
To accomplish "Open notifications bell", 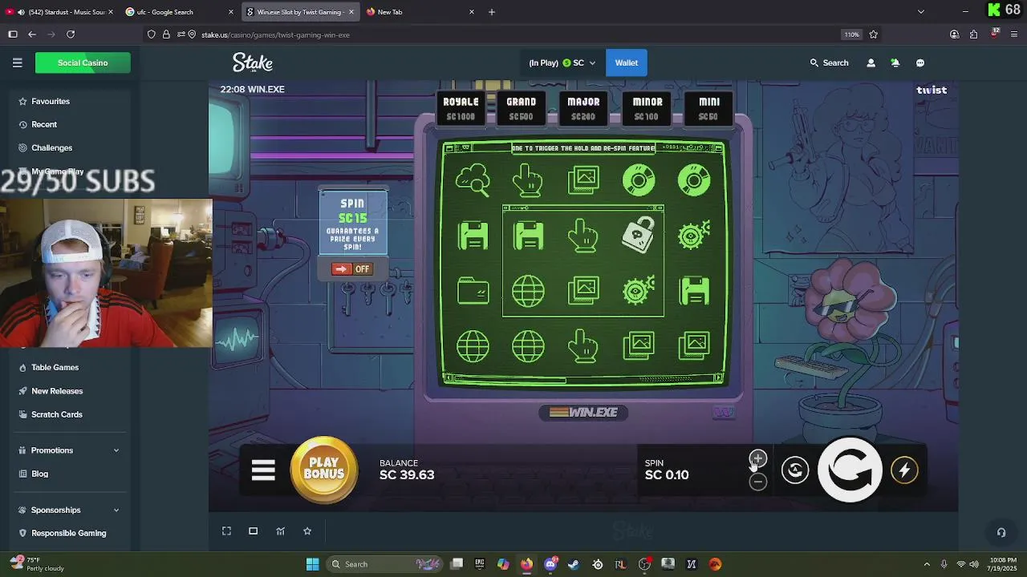I will (x=895, y=63).
